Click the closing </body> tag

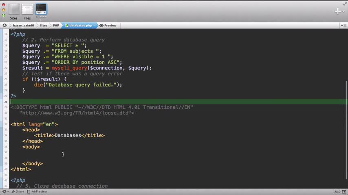[x=33, y=164]
